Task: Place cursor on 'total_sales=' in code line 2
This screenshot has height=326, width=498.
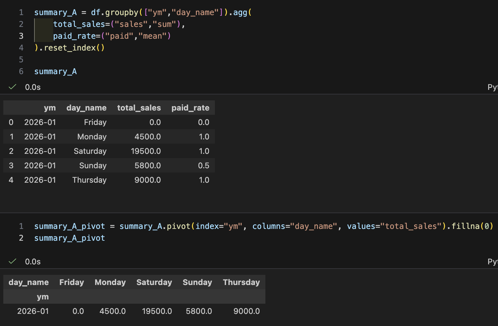Action: (81, 24)
